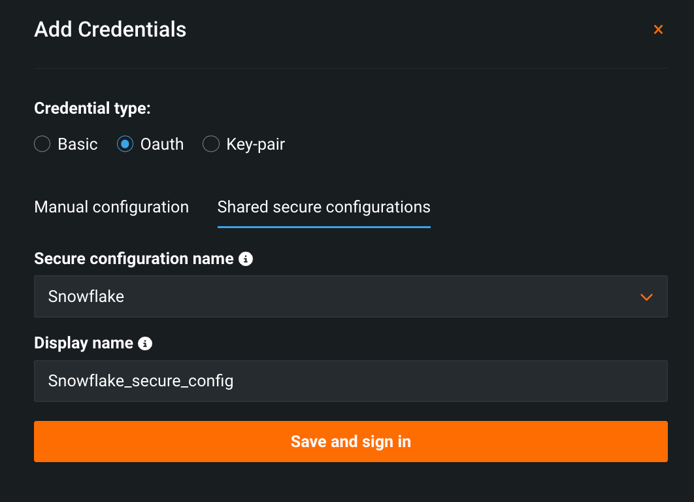The height and width of the screenshot is (502, 694).
Task: Pick the Key-pair radio button circle
Action: 210,144
